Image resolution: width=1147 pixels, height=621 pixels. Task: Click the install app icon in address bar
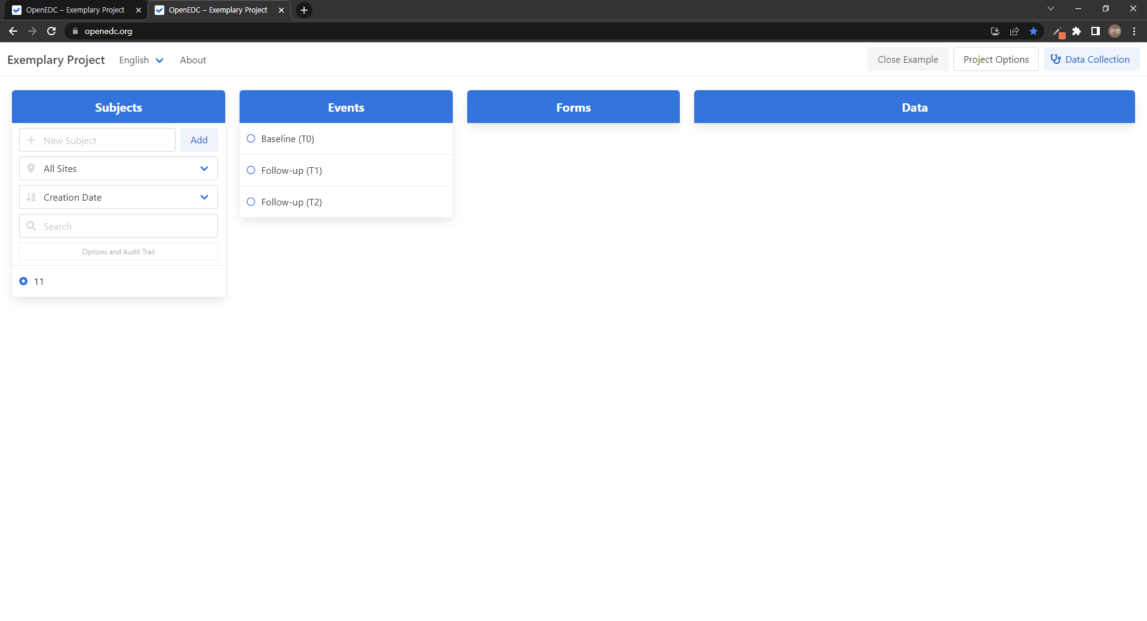[x=995, y=31]
